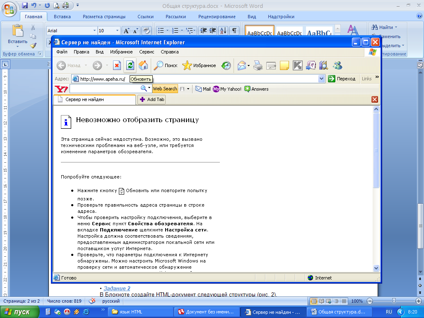
Task: Open the Избранное menu in IE menu bar
Action: pyautogui.click(x=121, y=52)
